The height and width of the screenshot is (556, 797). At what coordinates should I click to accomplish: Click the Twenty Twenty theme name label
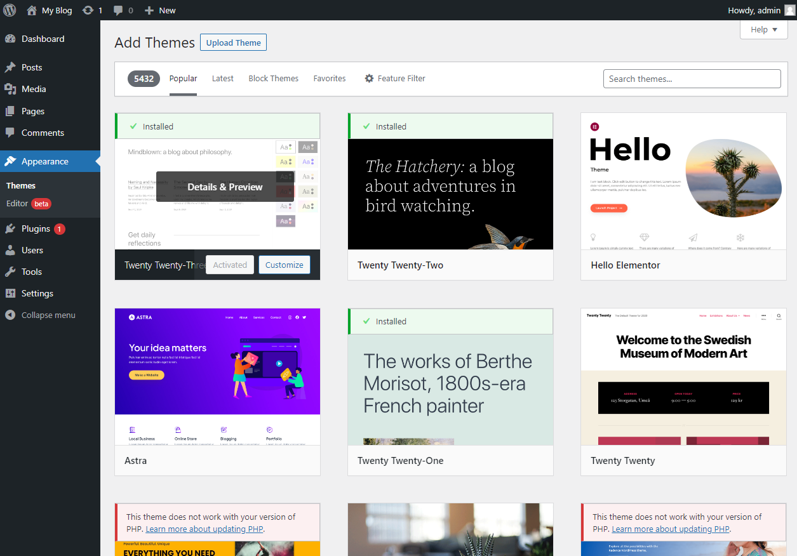(622, 461)
